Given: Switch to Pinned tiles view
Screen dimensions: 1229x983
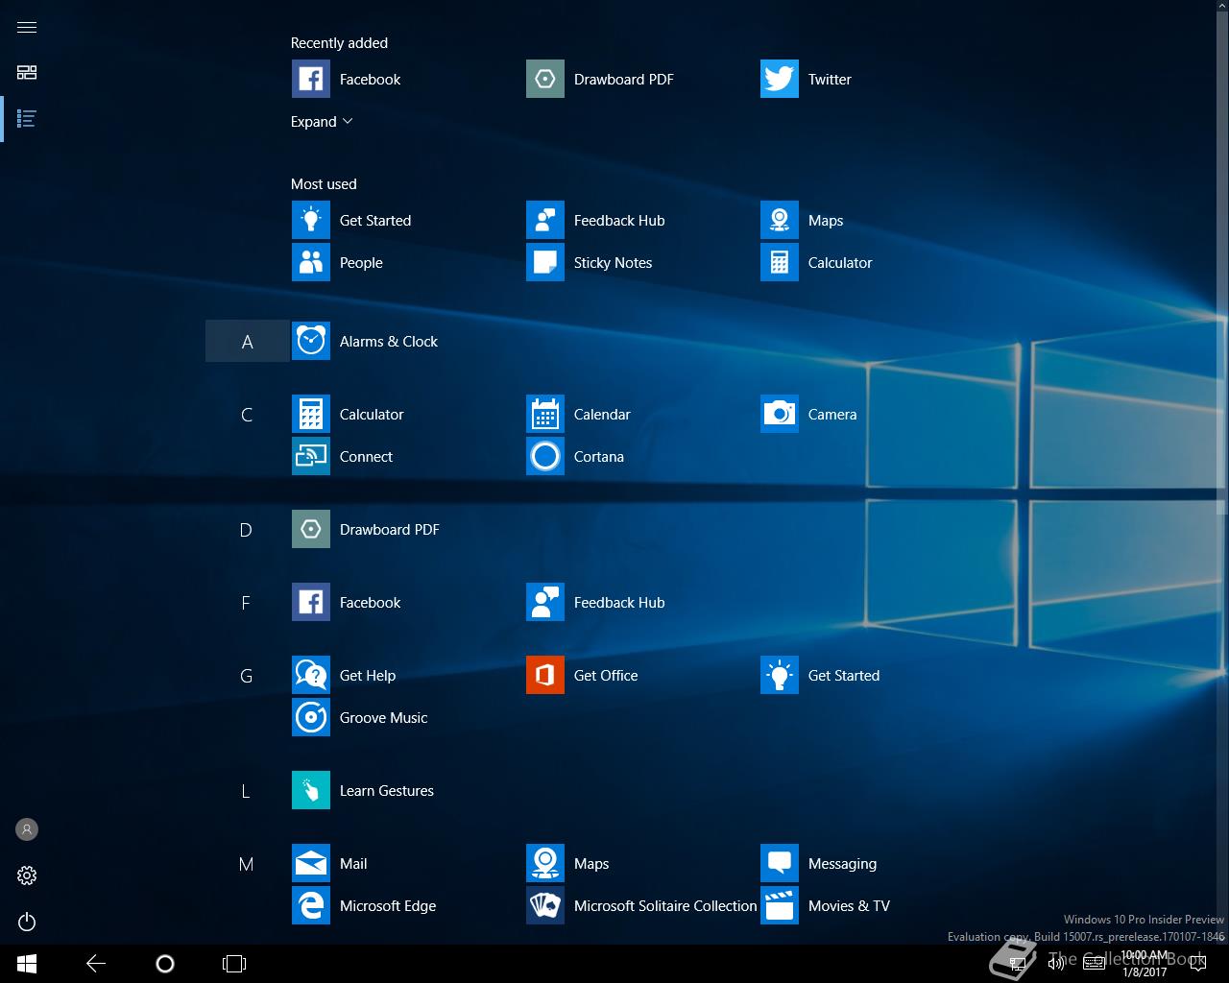Looking at the screenshot, I should coord(27,73).
